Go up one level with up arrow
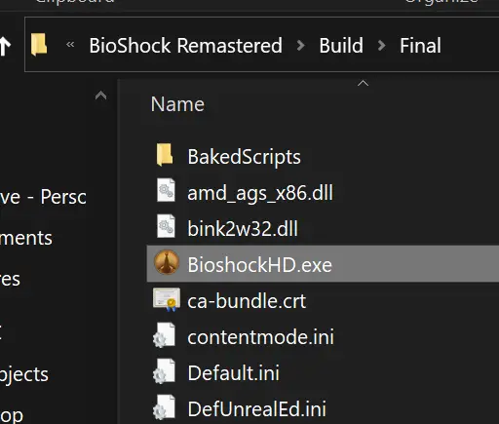This screenshot has height=424, width=499. [5, 46]
